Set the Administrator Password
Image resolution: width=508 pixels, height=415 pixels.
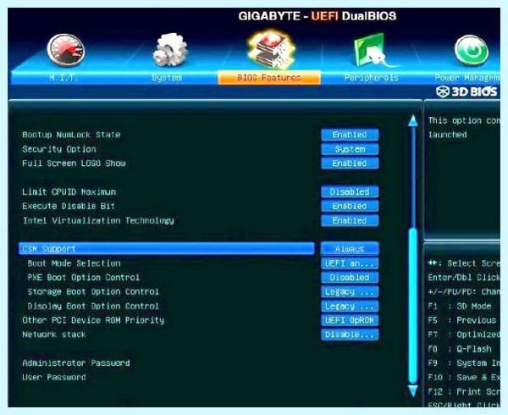click(76, 362)
